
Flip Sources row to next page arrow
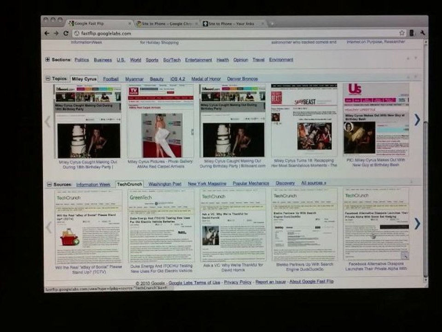(x=417, y=224)
